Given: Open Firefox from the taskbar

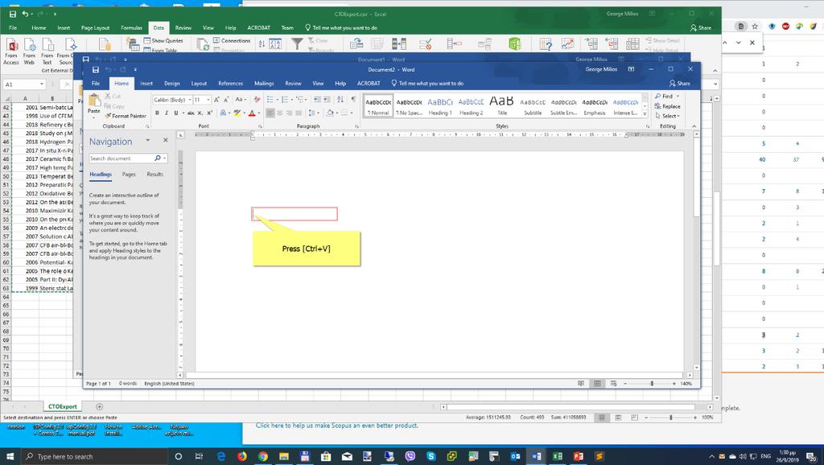Looking at the screenshot, I should tap(241, 456).
